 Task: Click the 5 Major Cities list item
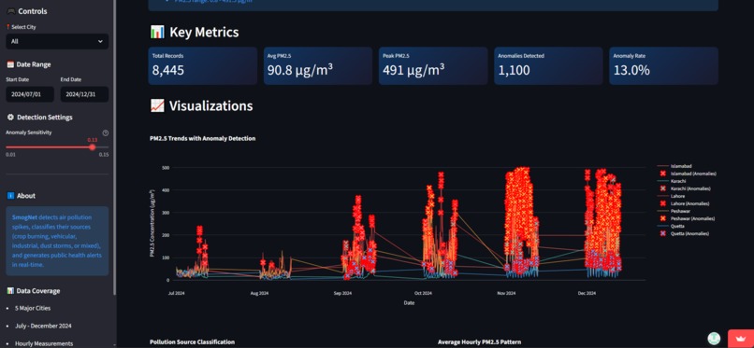[33, 308]
